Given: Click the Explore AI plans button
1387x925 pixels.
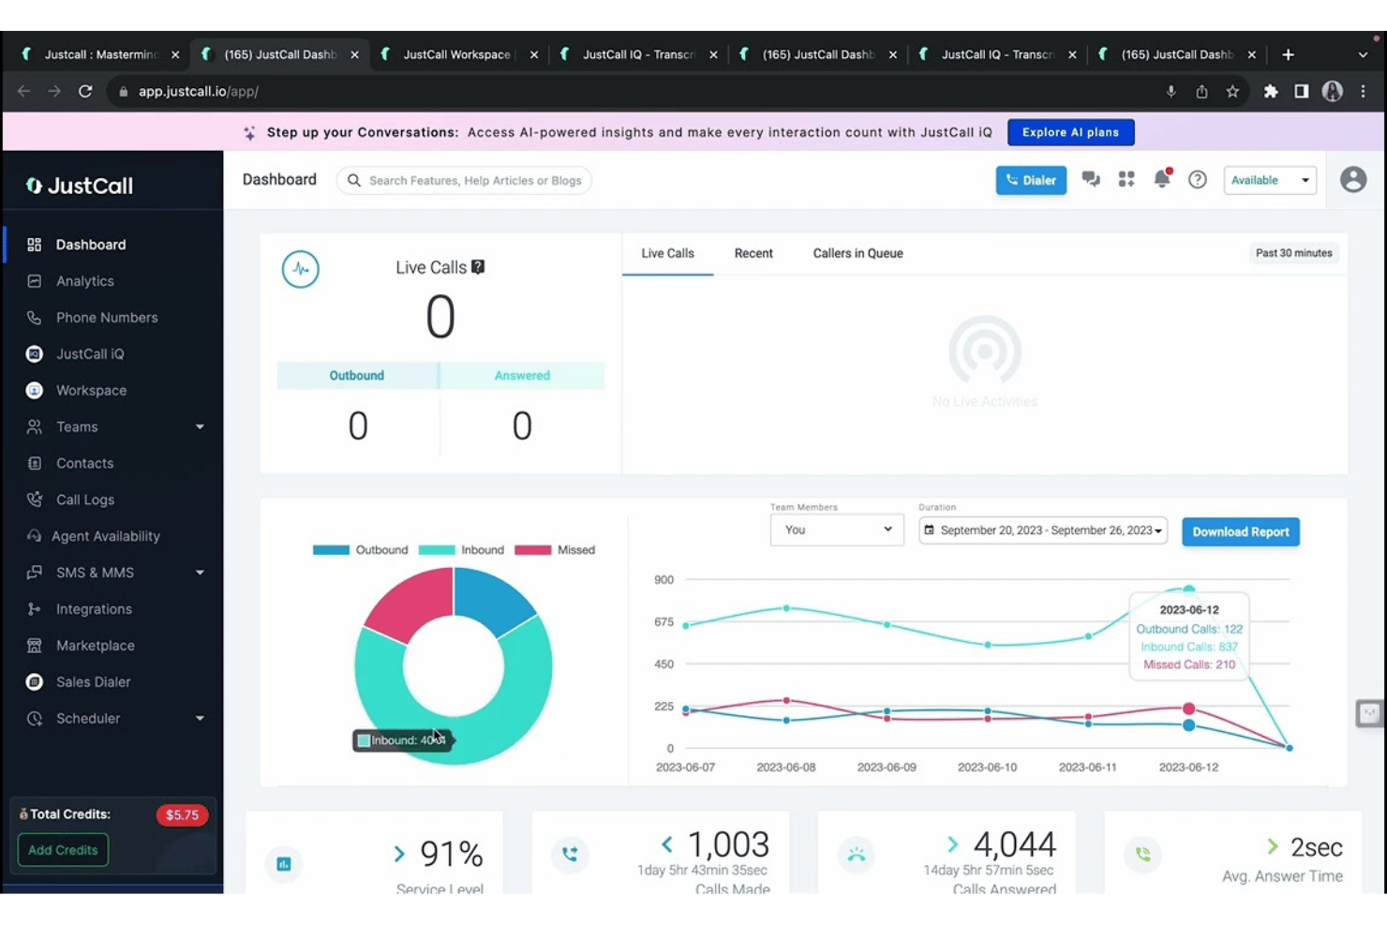Looking at the screenshot, I should pyautogui.click(x=1070, y=132).
